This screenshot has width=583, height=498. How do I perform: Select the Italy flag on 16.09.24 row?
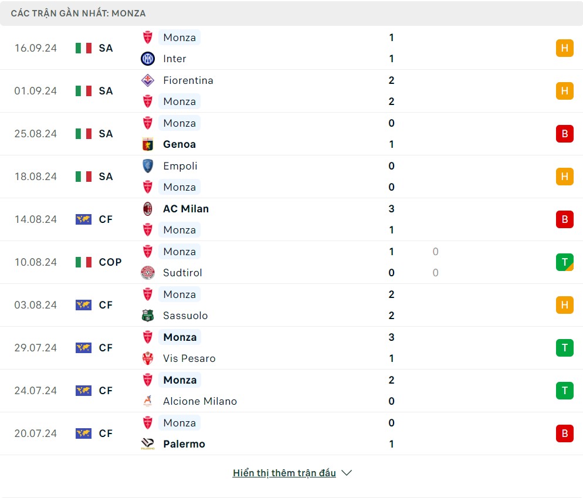click(x=83, y=48)
